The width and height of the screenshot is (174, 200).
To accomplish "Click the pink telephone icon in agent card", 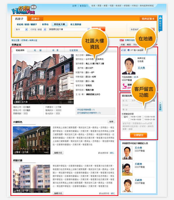I will pyautogui.click(x=124, y=86).
